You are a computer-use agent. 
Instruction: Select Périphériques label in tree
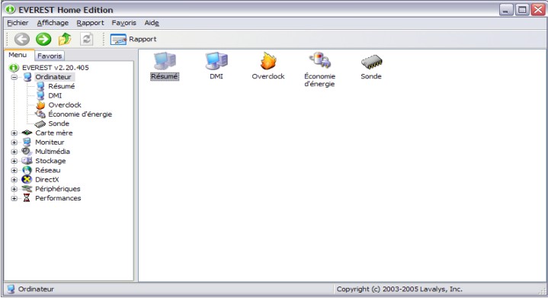coord(58,189)
